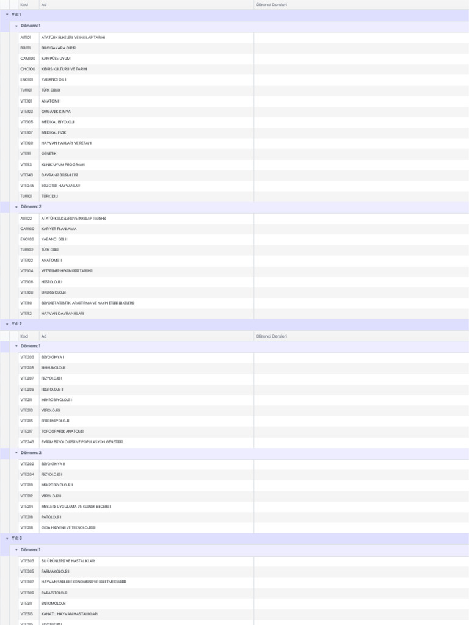The image size is (469, 625).
Task: Select the VTE211 course row
Action: [243, 400]
